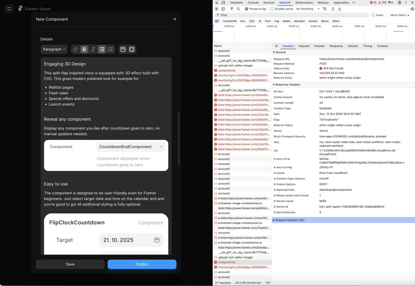
Task: Switch to the Console tab
Action: [x=253, y=2]
